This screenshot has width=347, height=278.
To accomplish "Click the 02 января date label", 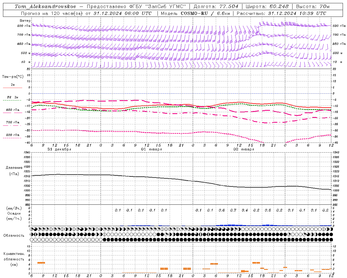I will [244, 149].
